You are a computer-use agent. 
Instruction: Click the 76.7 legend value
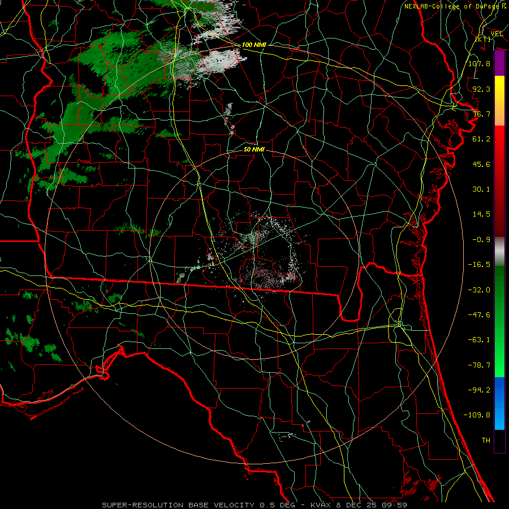pyautogui.click(x=481, y=114)
